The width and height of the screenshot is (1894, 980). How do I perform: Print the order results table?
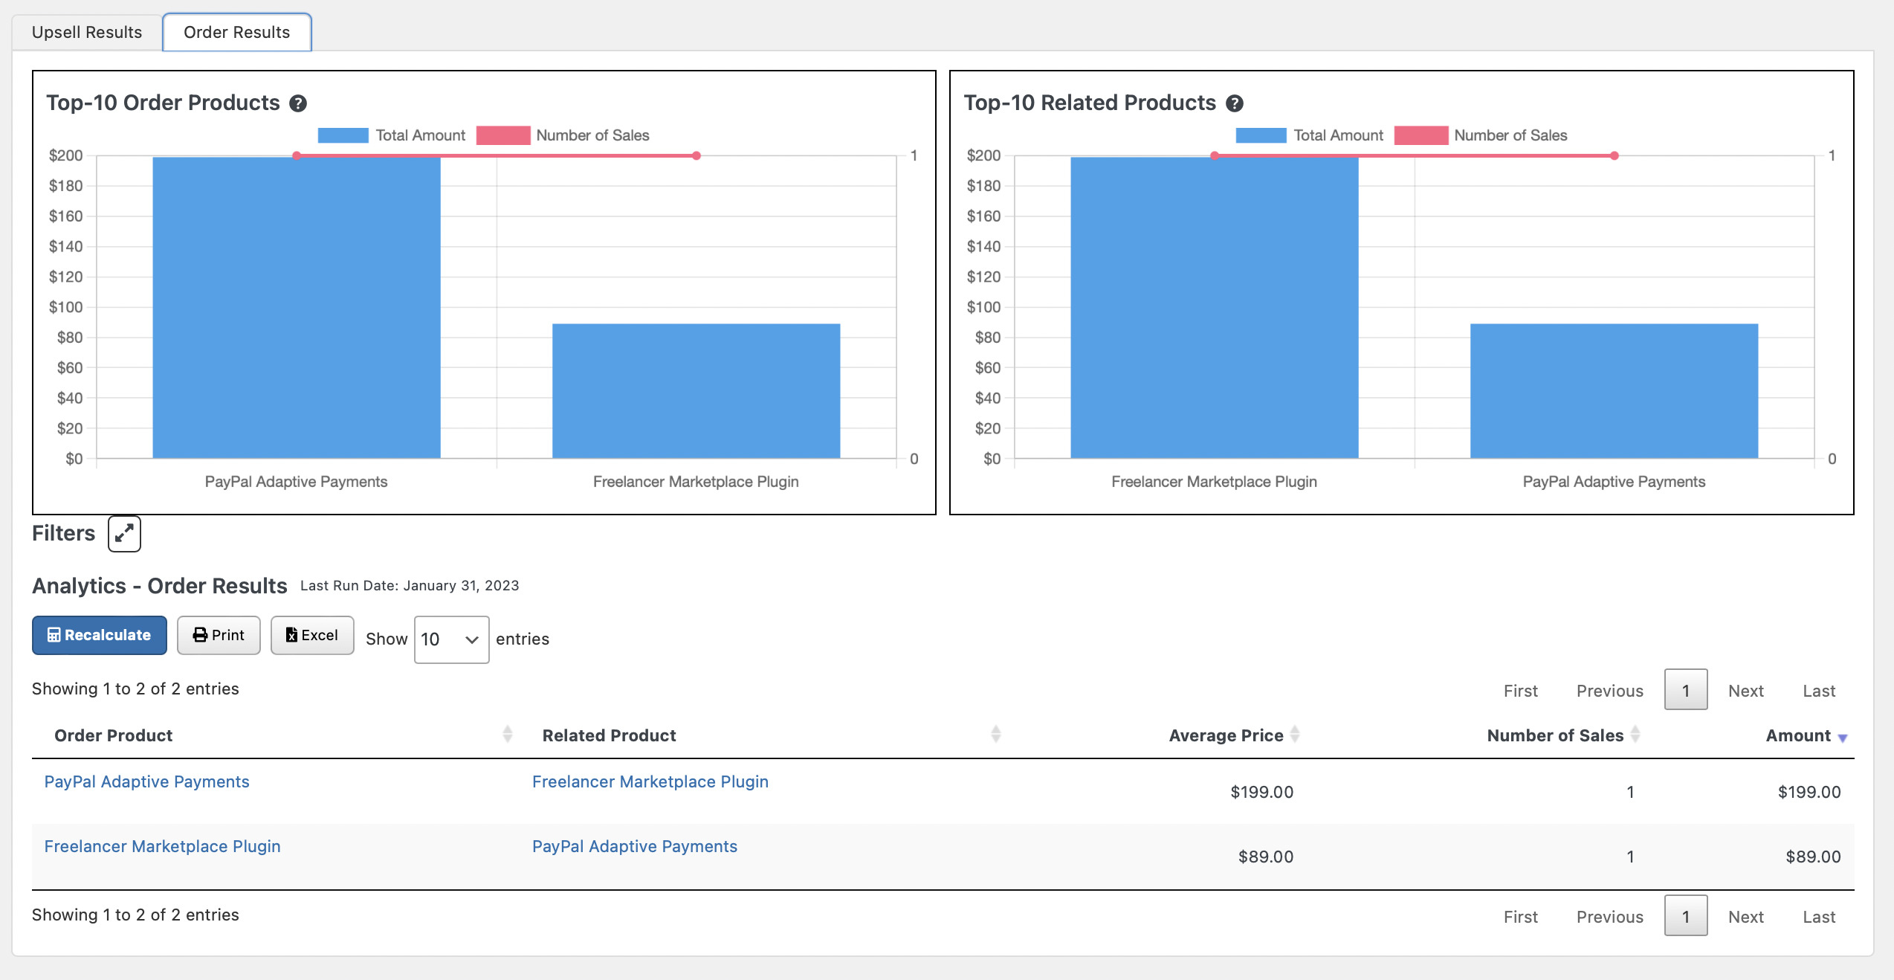click(219, 635)
